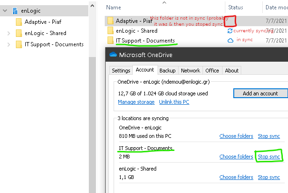Viewport: 288px width, 193px height.
Task: Click the Unlink this PC link
Action: (174, 102)
